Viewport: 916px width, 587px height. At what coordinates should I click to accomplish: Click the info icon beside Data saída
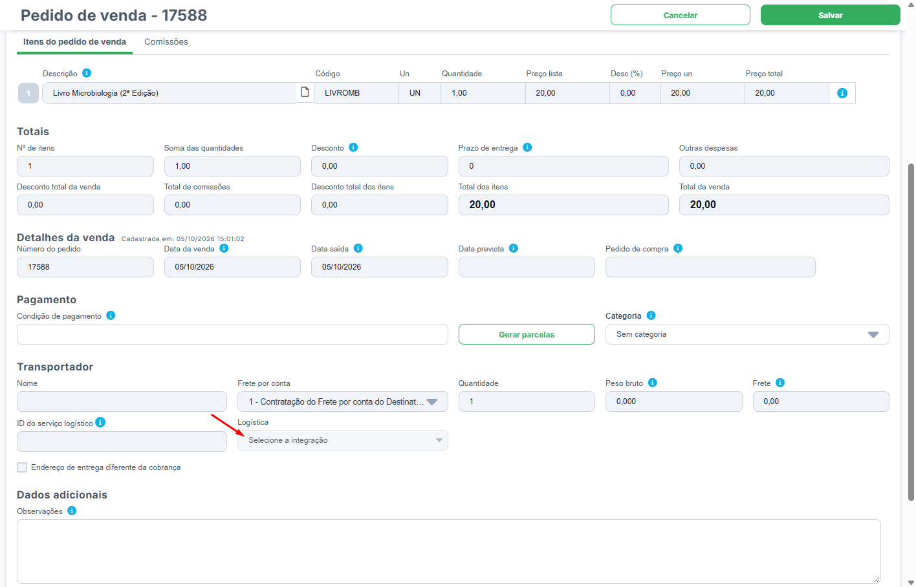point(358,248)
